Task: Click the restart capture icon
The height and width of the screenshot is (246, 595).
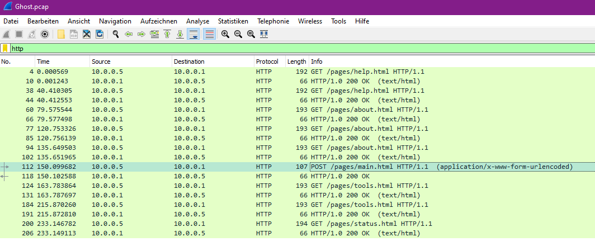Action: [32, 34]
